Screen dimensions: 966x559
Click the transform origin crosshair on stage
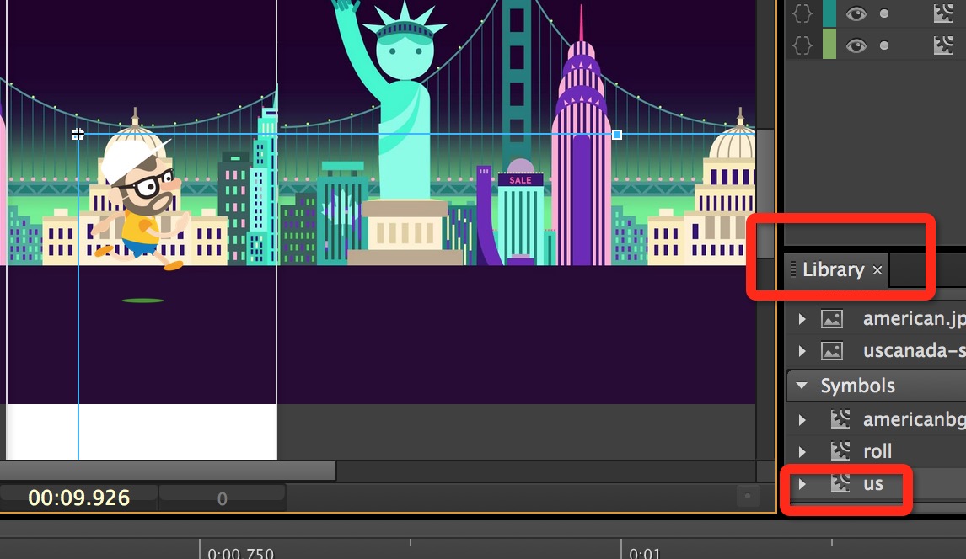[78, 134]
